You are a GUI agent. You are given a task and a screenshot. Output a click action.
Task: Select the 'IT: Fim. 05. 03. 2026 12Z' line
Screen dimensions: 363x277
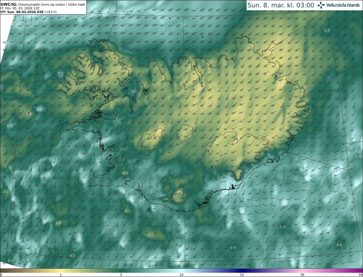point(20,8)
